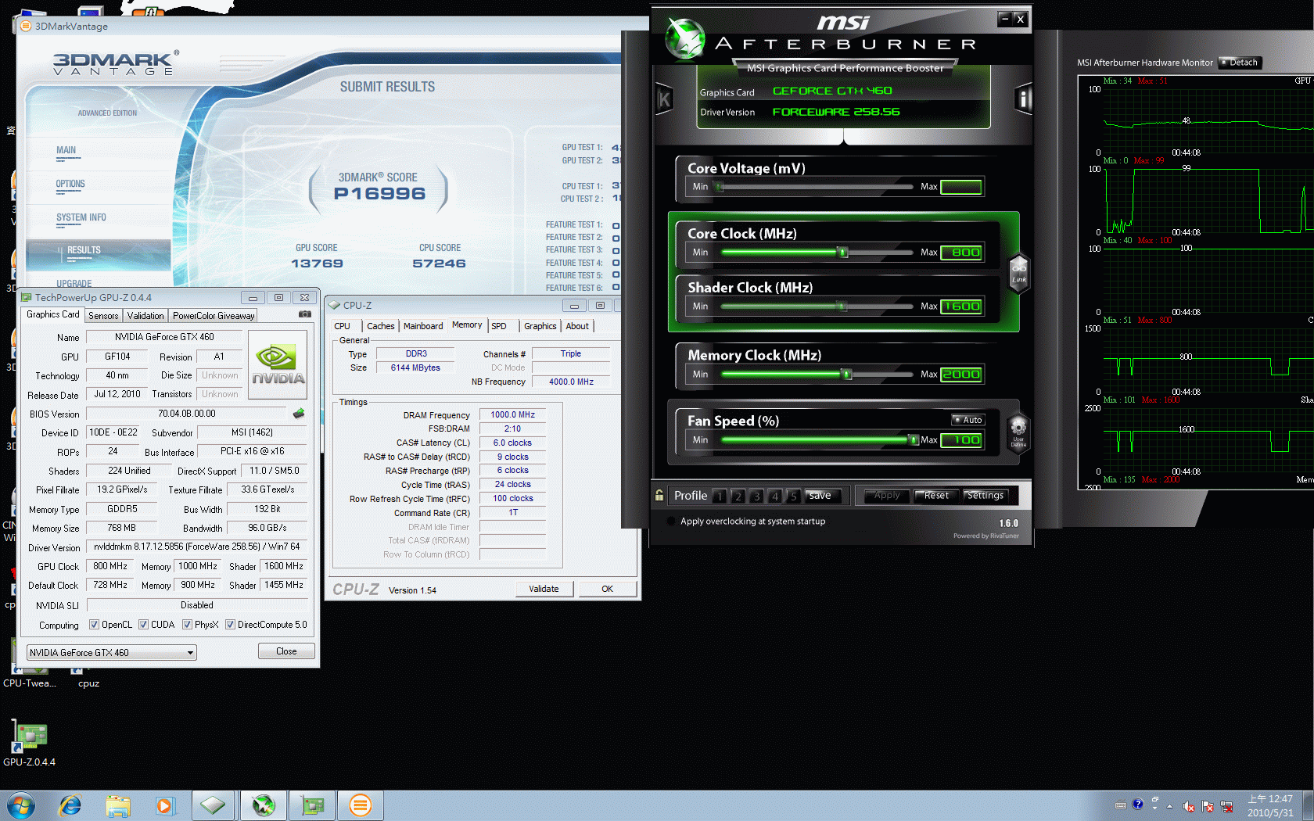
Task: Click the Memory Clock slider handle
Action: 846,375
